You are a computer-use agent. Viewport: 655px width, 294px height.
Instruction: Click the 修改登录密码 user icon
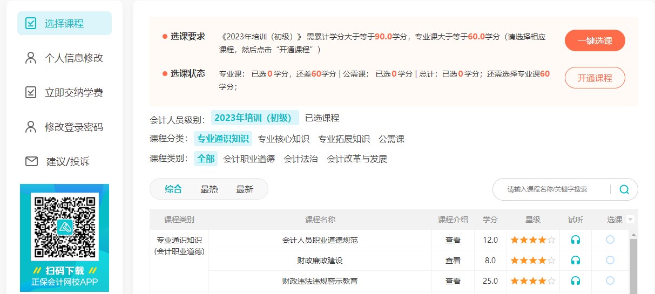(31, 127)
